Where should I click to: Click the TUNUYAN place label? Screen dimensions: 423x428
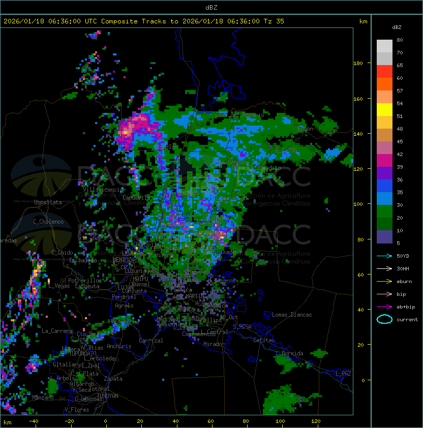pos(108,396)
